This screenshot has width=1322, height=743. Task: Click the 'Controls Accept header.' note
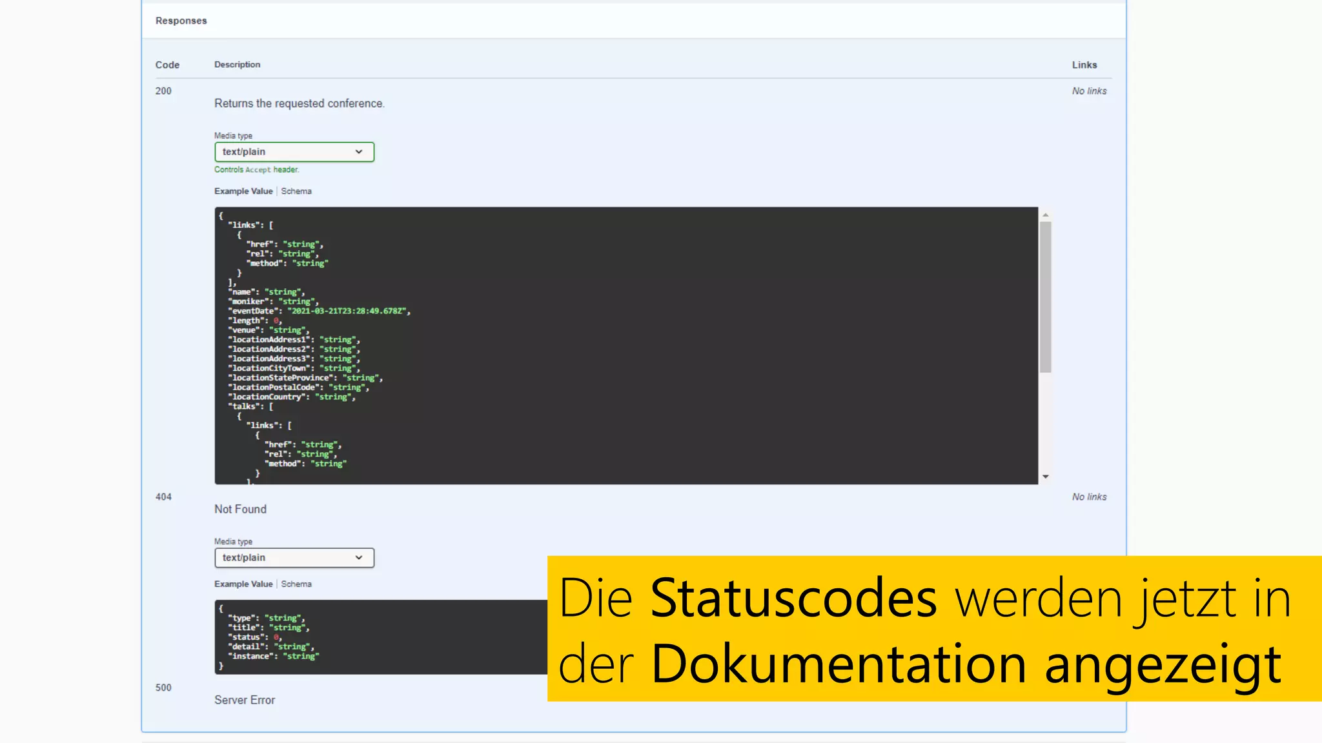click(x=257, y=170)
